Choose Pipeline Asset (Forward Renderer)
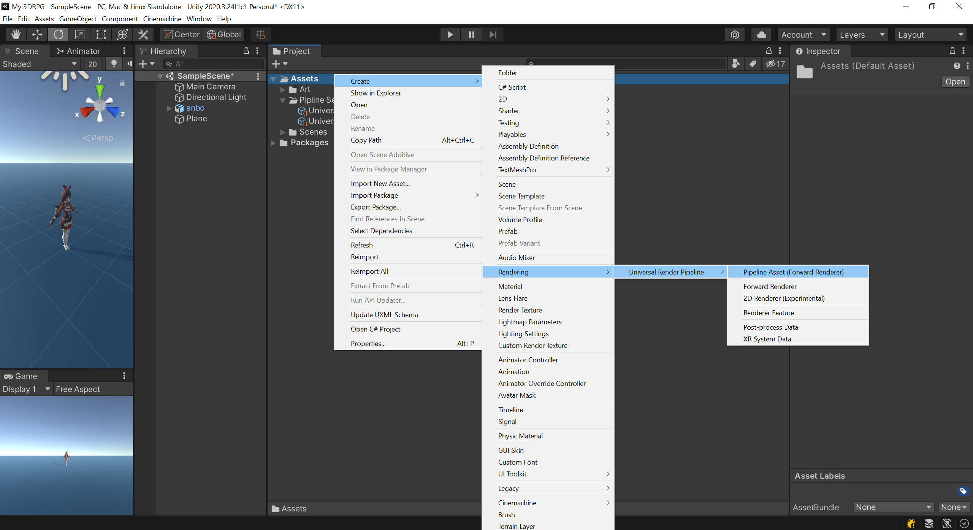Image resolution: width=973 pixels, height=530 pixels. point(798,272)
